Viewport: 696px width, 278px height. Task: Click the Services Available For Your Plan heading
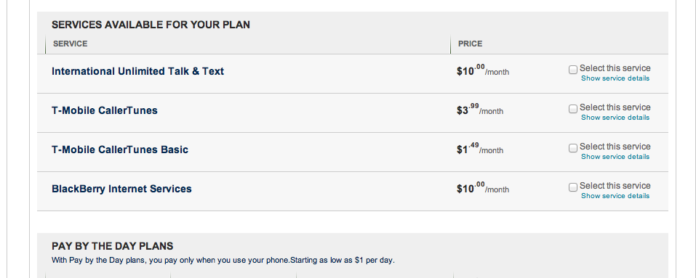(x=151, y=25)
